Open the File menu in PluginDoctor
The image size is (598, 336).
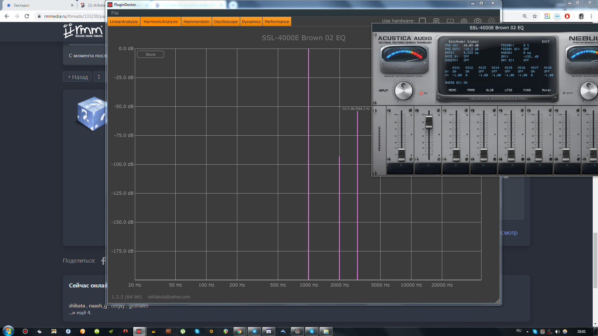pyautogui.click(x=115, y=13)
